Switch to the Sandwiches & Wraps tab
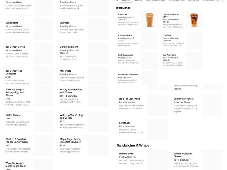227x170 pixels. (176, 1)
